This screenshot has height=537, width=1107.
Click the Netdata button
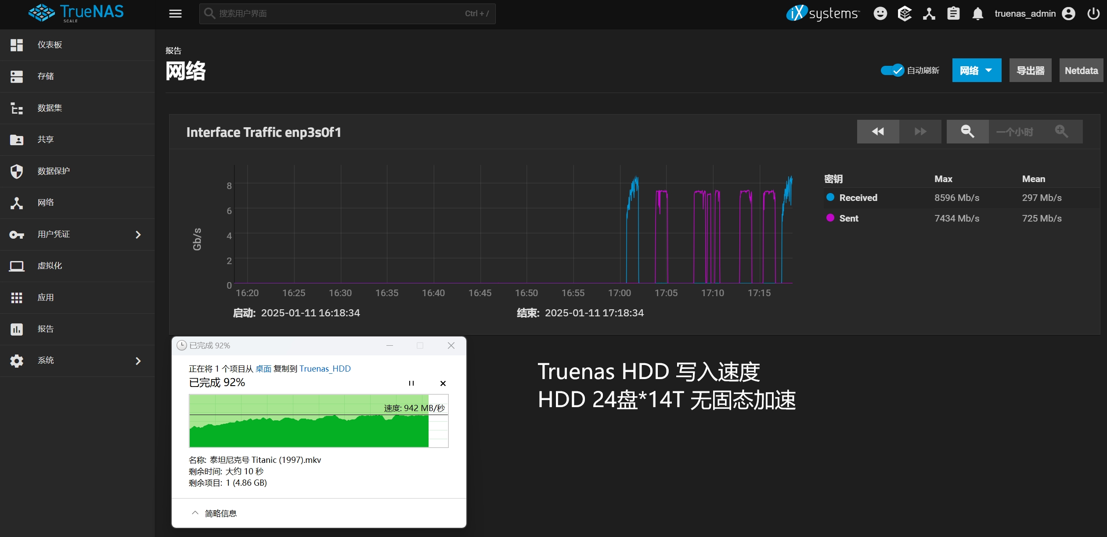(1081, 70)
